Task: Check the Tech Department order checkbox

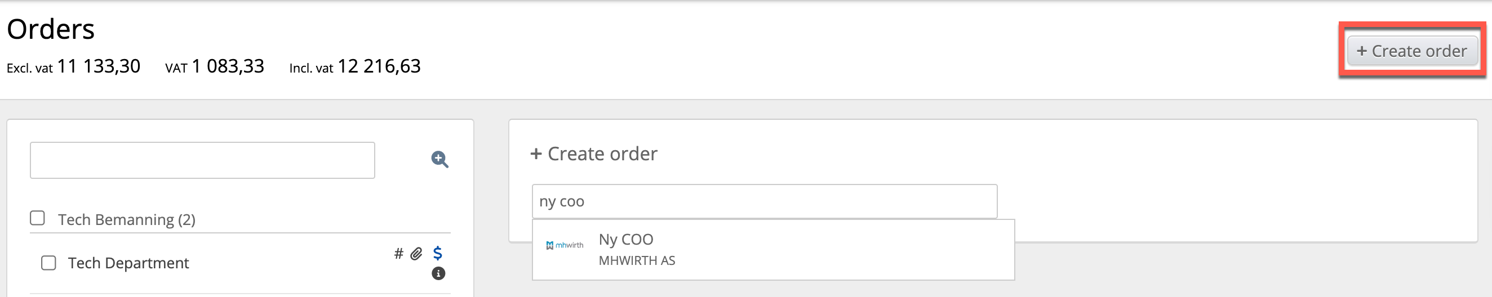Action: click(48, 263)
